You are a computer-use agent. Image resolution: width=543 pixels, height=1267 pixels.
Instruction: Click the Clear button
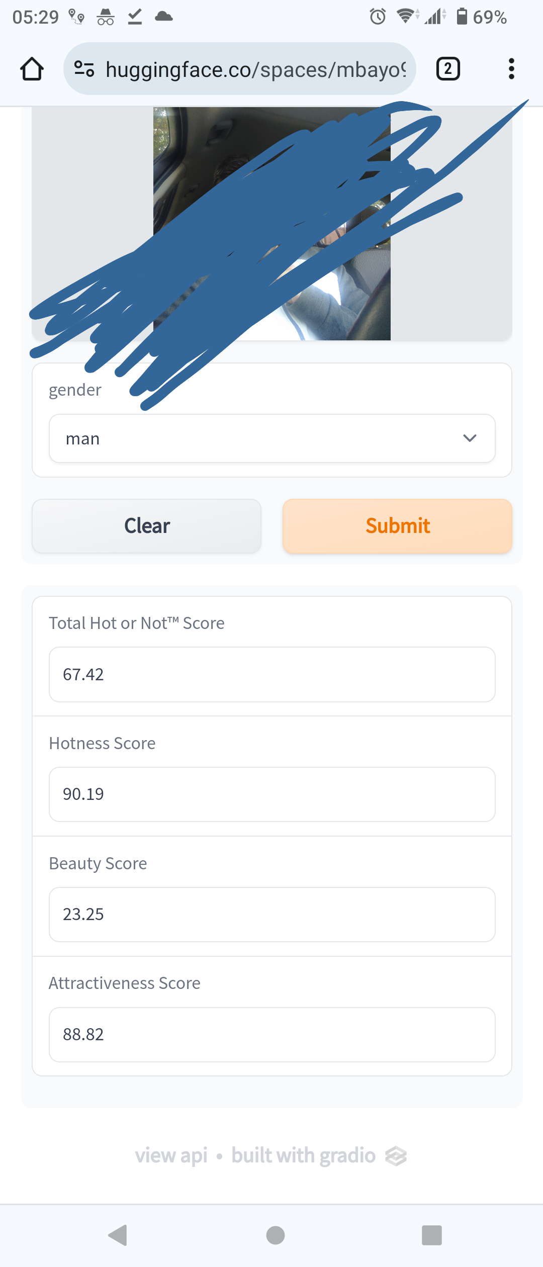pos(147,526)
